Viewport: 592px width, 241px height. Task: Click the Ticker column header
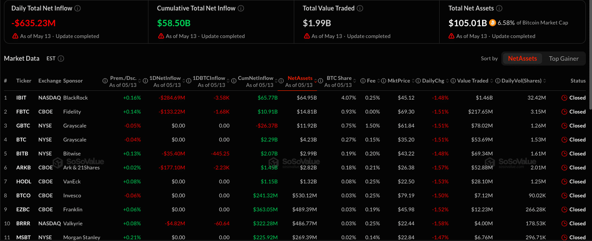[24, 81]
